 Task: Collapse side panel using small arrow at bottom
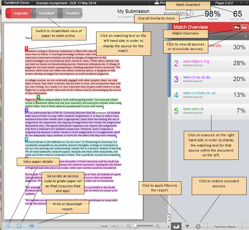(x=169, y=226)
